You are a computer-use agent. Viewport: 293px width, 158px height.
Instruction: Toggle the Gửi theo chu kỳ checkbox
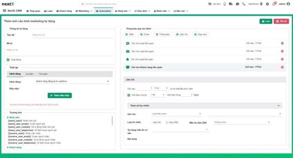[x=129, y=95]
